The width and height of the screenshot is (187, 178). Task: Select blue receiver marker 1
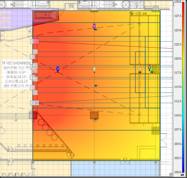tap(58, 69)
